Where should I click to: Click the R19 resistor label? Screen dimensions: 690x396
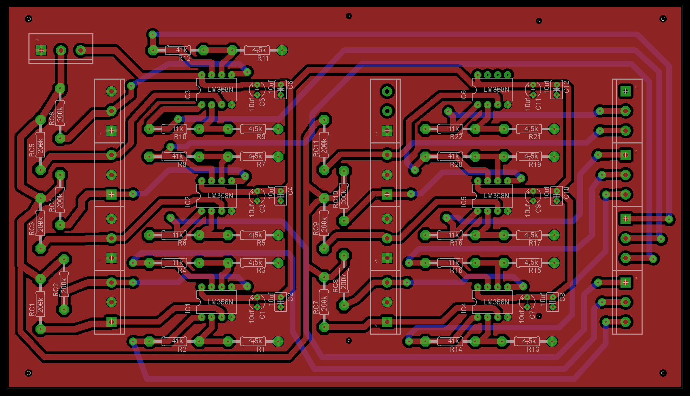coord(535,164)
